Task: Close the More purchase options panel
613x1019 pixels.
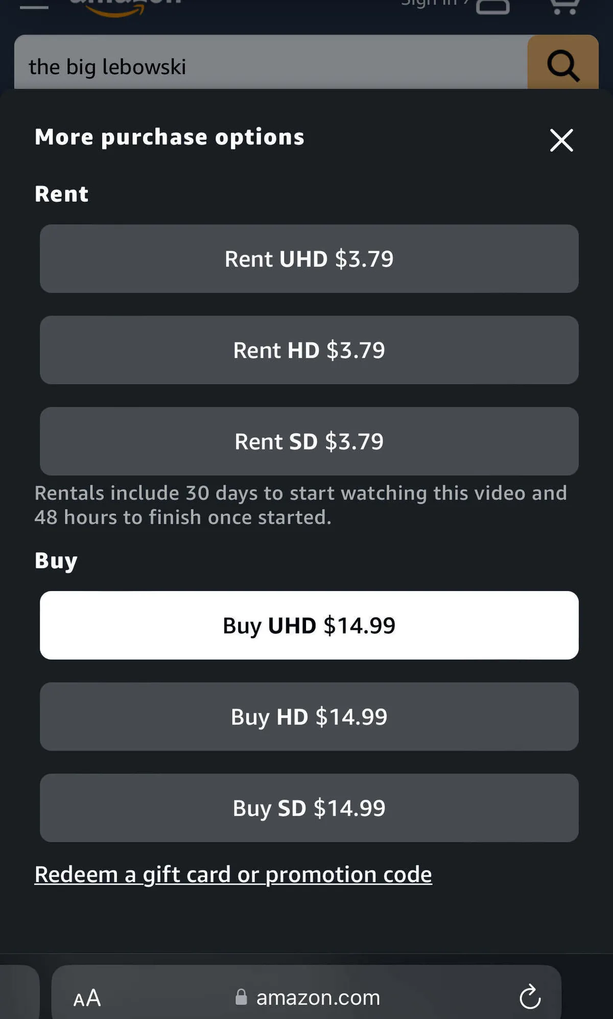Action: coord(561,140)
